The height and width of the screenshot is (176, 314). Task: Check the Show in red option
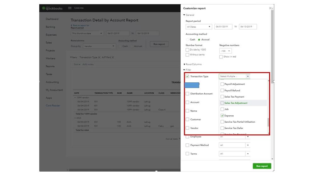(x=221, y=57)
